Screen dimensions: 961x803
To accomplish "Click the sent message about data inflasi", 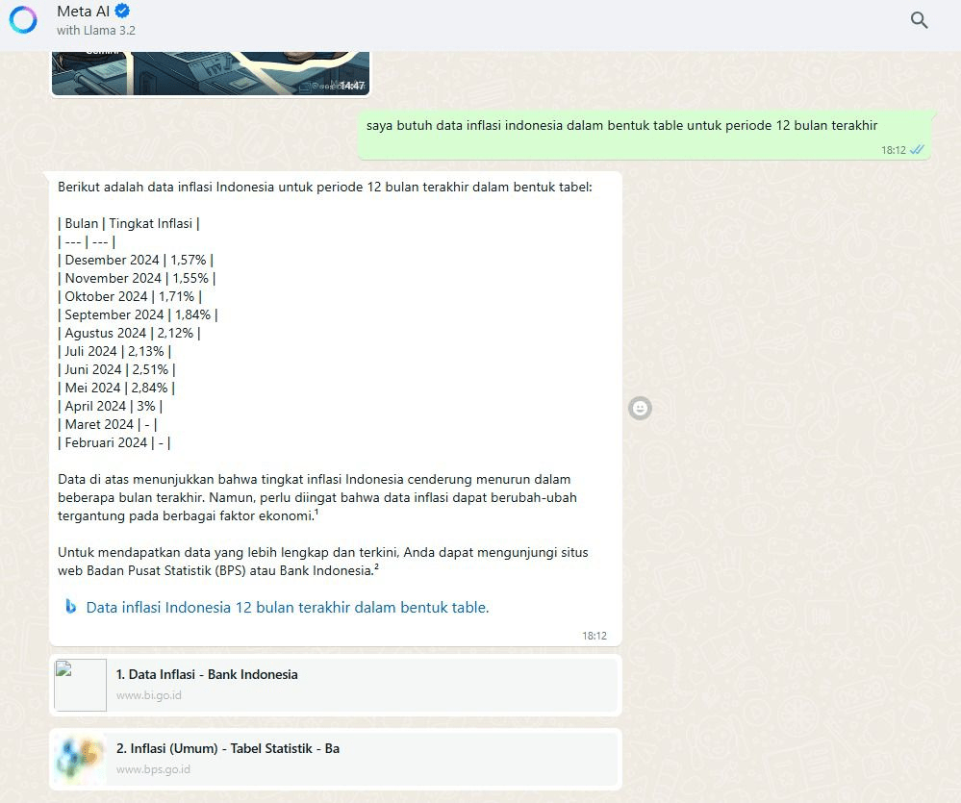I will (x=621, y=126).
